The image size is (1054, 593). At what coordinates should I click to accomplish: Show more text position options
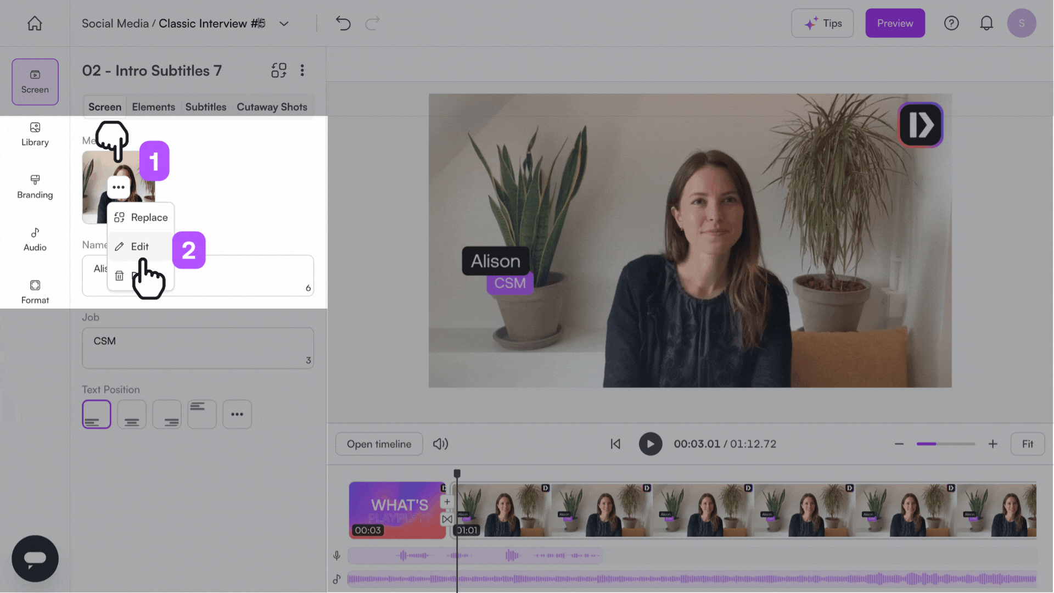[237, 414]
